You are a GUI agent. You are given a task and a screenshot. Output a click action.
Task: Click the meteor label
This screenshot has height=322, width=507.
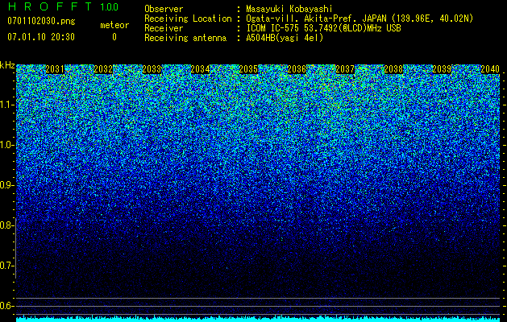pos(114,25)
